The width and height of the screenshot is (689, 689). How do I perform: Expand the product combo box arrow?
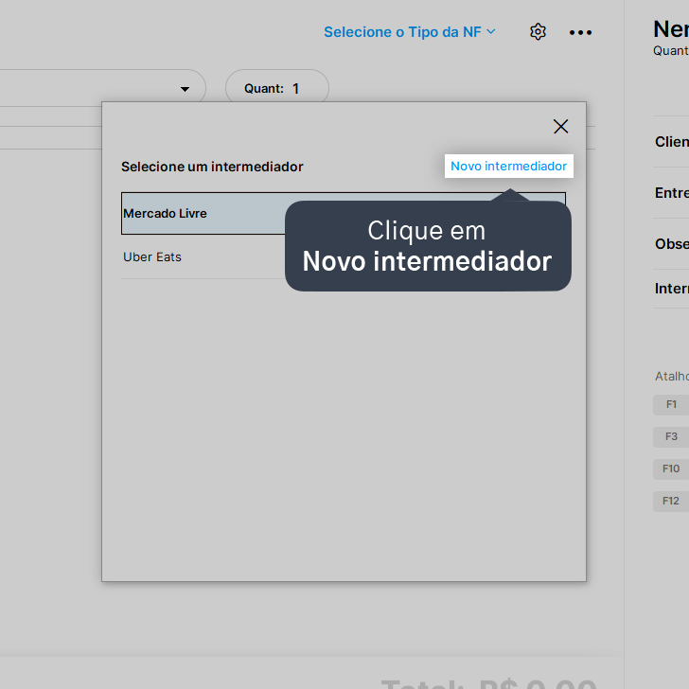[x=185, y=89]
